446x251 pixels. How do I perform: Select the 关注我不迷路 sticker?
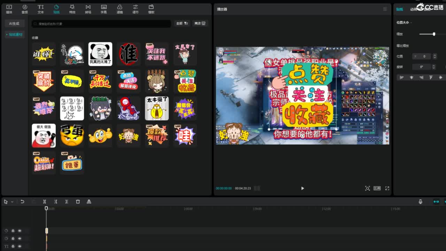coord(157,54)
